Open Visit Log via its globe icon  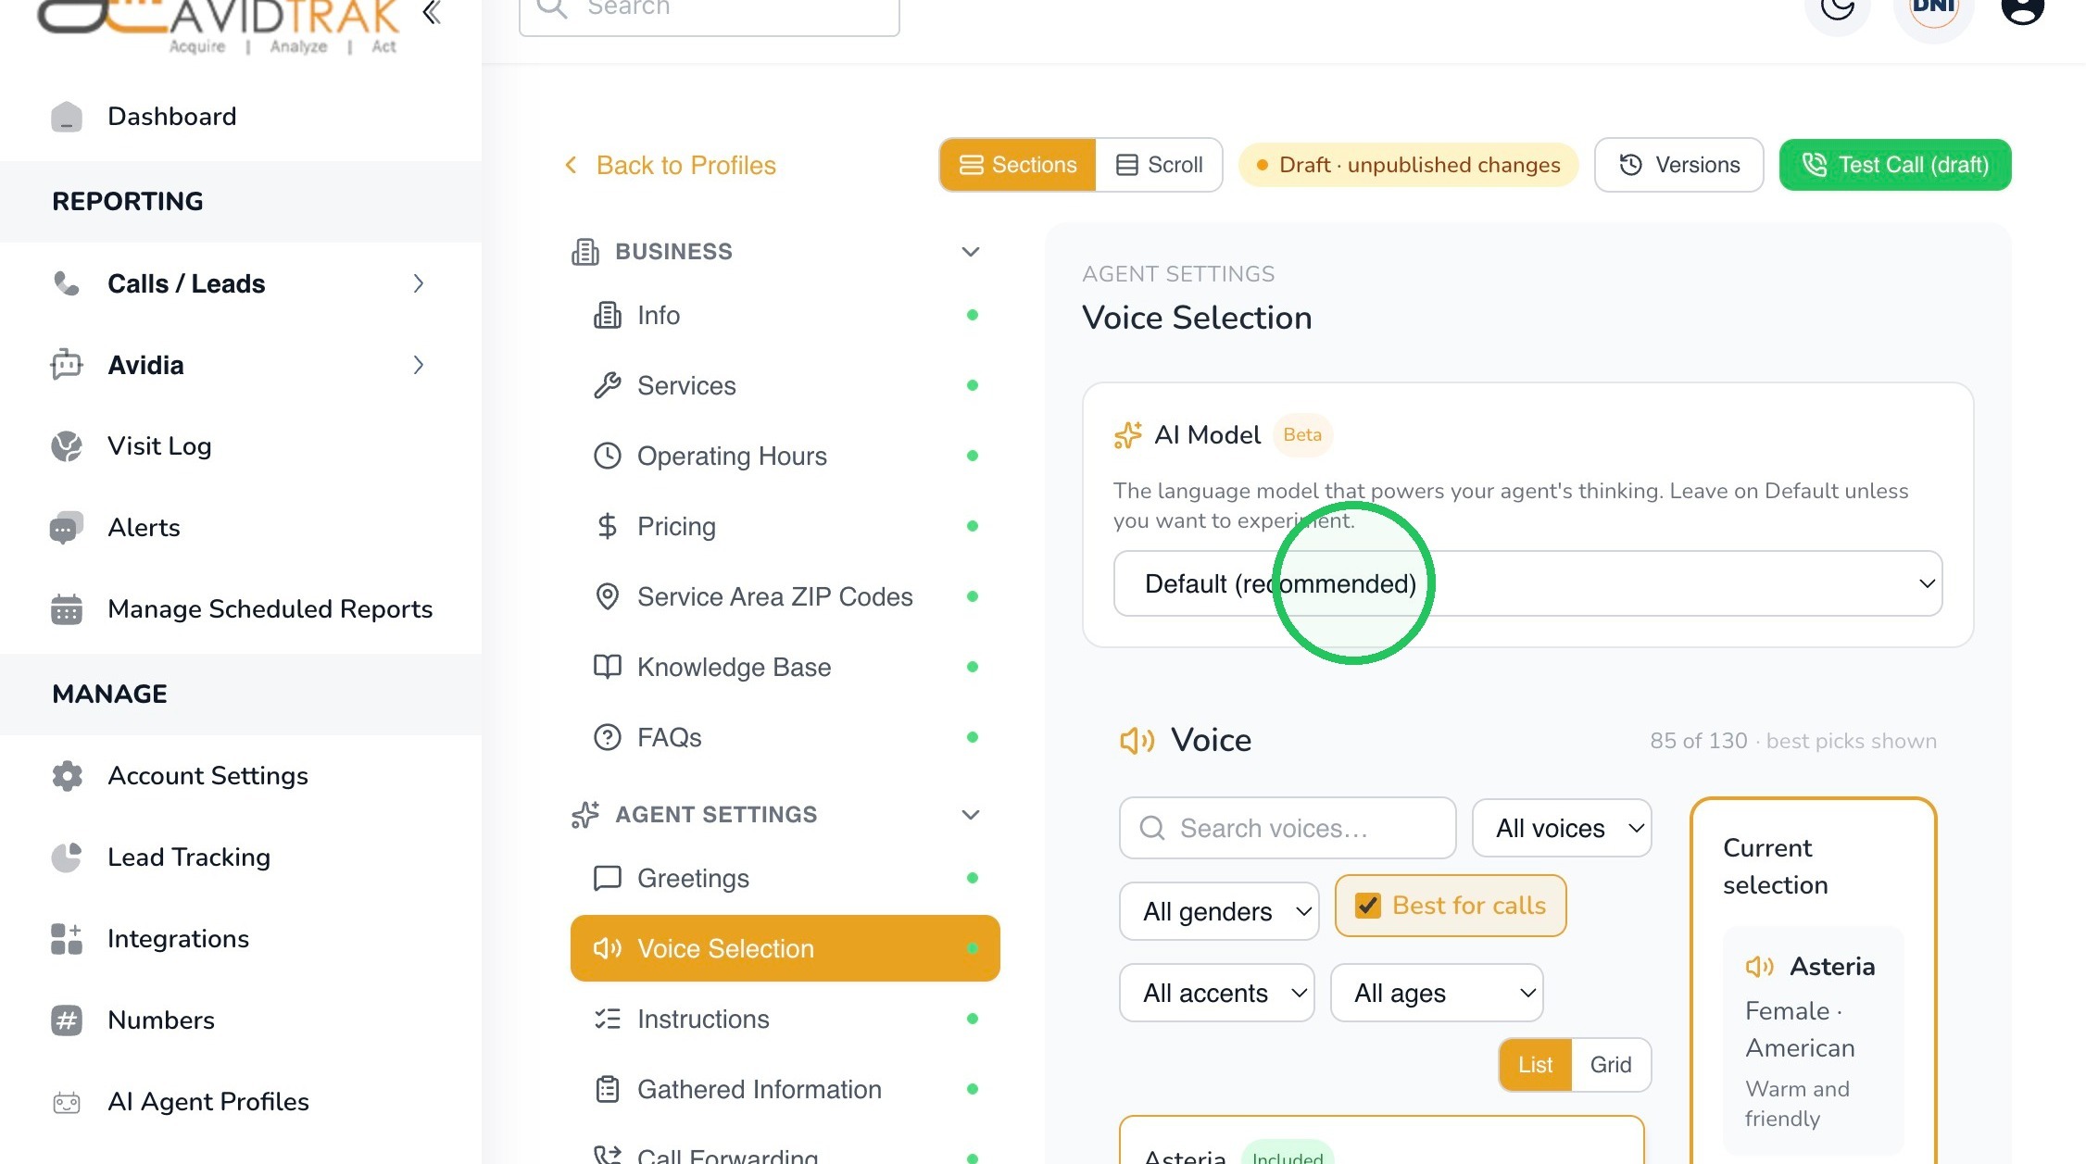(x=67, y=446)
